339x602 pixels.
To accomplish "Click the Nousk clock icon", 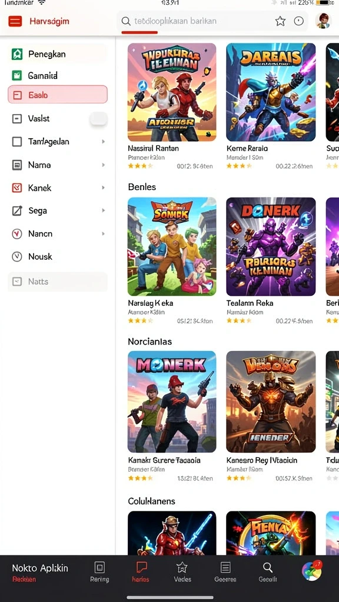I will 17,256.
